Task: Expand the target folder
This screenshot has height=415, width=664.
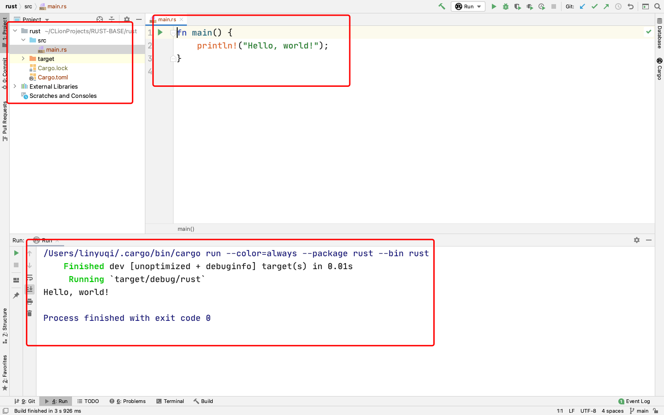Action: (x=24, y=59)
